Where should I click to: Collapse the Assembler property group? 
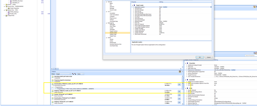point(186,80)
